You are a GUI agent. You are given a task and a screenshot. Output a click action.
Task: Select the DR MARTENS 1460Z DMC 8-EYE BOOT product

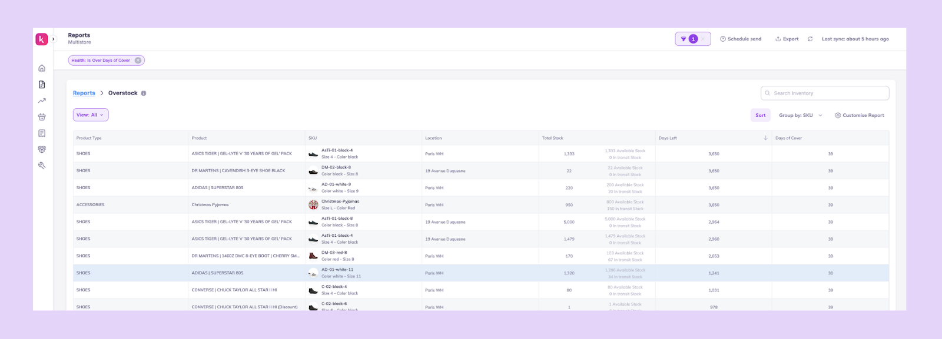[x=246, y=256]
